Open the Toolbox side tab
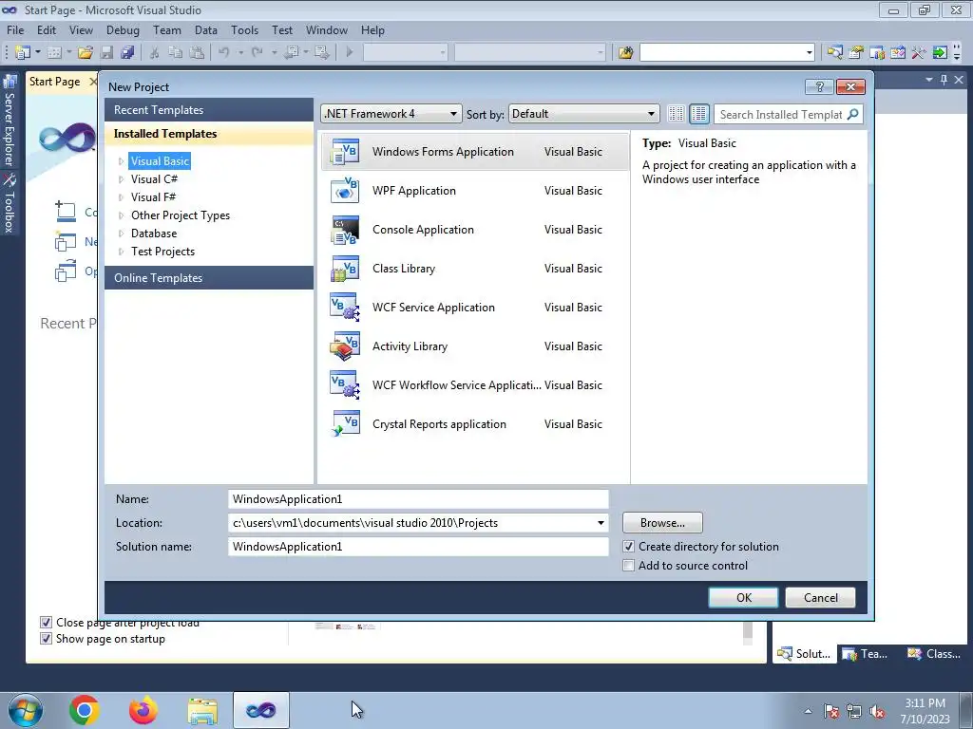The width and height of the screenshot is (973, 729). (x=10, y=203)
